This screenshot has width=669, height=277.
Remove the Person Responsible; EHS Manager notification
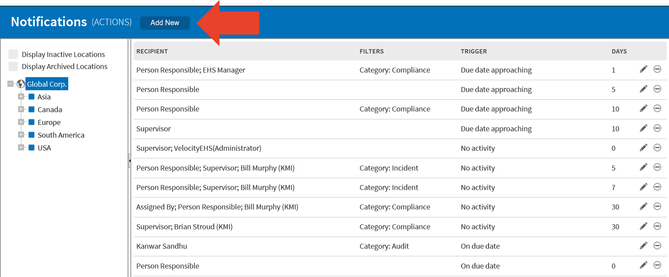point(657,69)
